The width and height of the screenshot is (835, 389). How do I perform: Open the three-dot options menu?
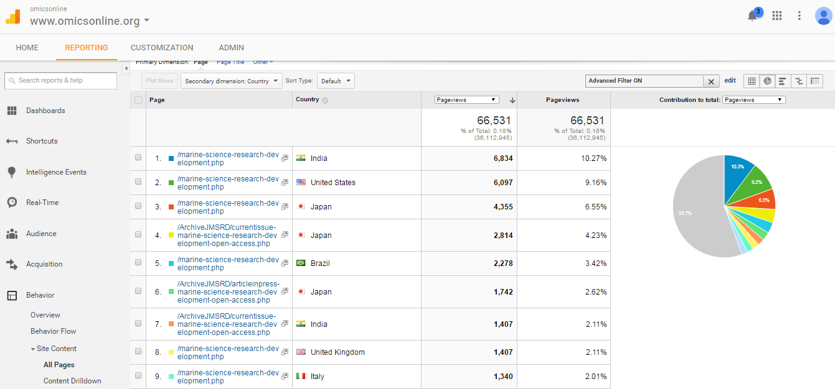800,16
